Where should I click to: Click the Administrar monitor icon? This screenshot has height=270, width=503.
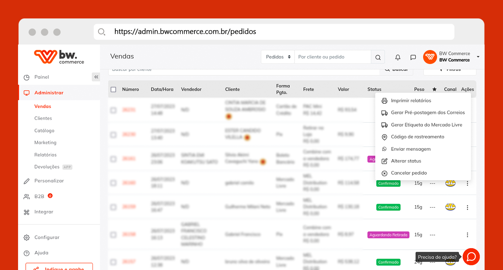[x=27, y=93]
